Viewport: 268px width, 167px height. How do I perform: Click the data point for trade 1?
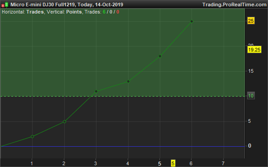pyautogui.click(x=32, y=136)
